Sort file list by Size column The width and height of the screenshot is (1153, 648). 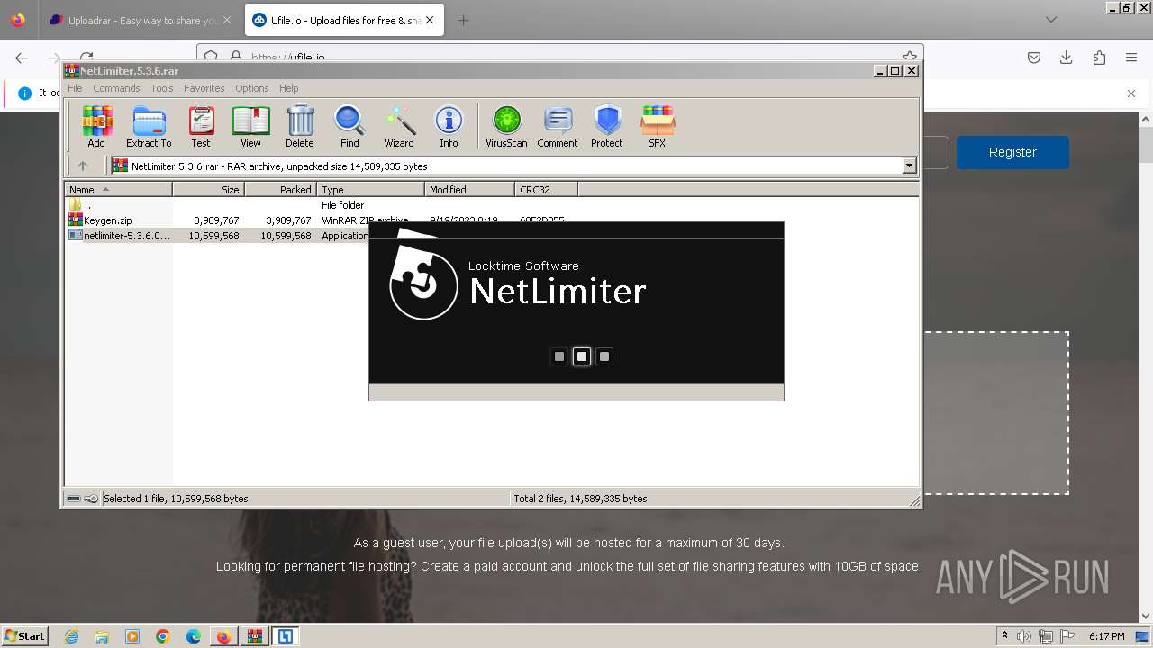tap(209, 189)
